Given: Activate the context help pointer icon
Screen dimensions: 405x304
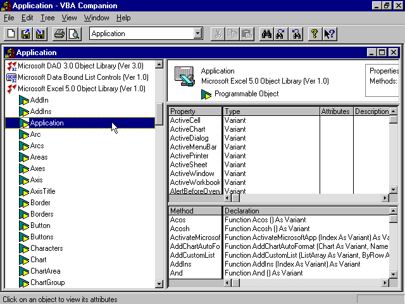Looking at the screenshot, I should (x=329, y=34).
